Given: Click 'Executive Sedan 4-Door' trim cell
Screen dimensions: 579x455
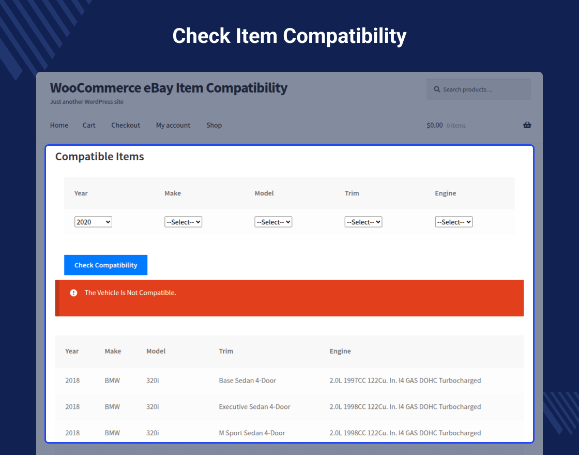Looking at the screenshot, I should click(254, 406).
